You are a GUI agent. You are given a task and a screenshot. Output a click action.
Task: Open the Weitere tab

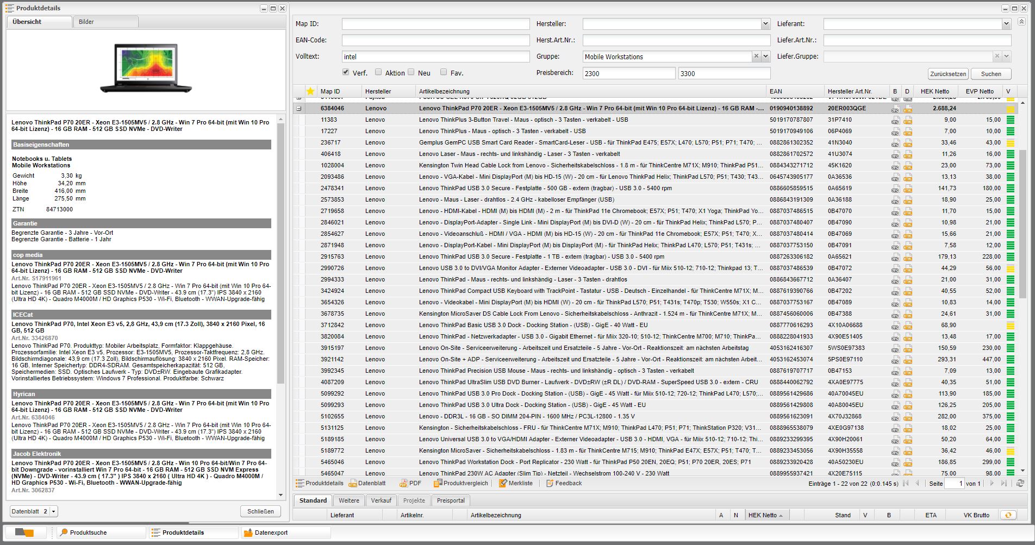(x=349, y=500)
